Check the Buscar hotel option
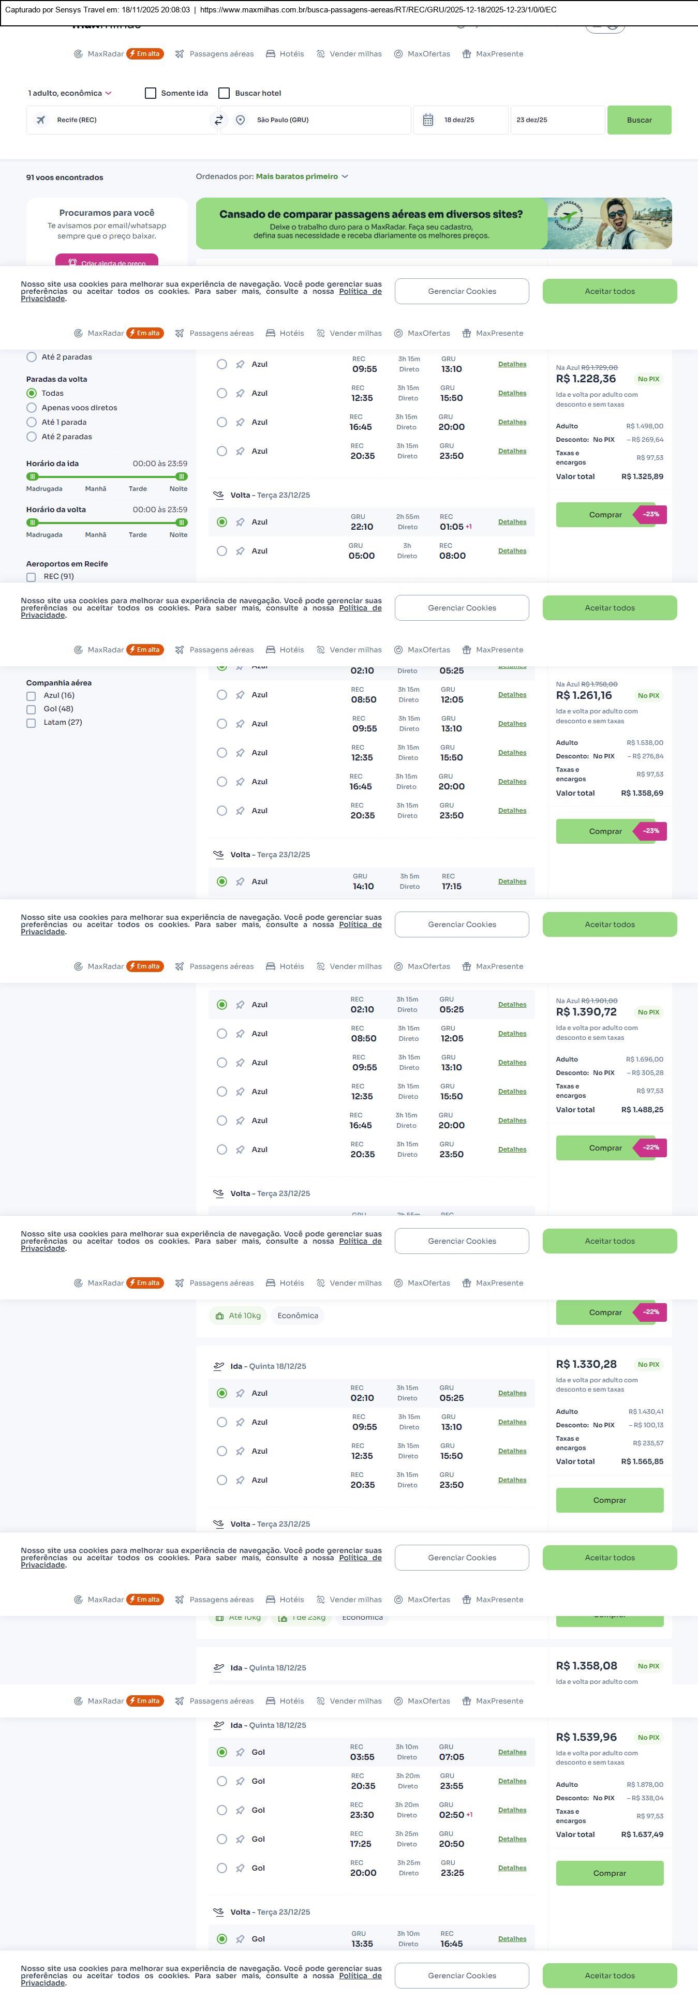 tap(224, 93)
